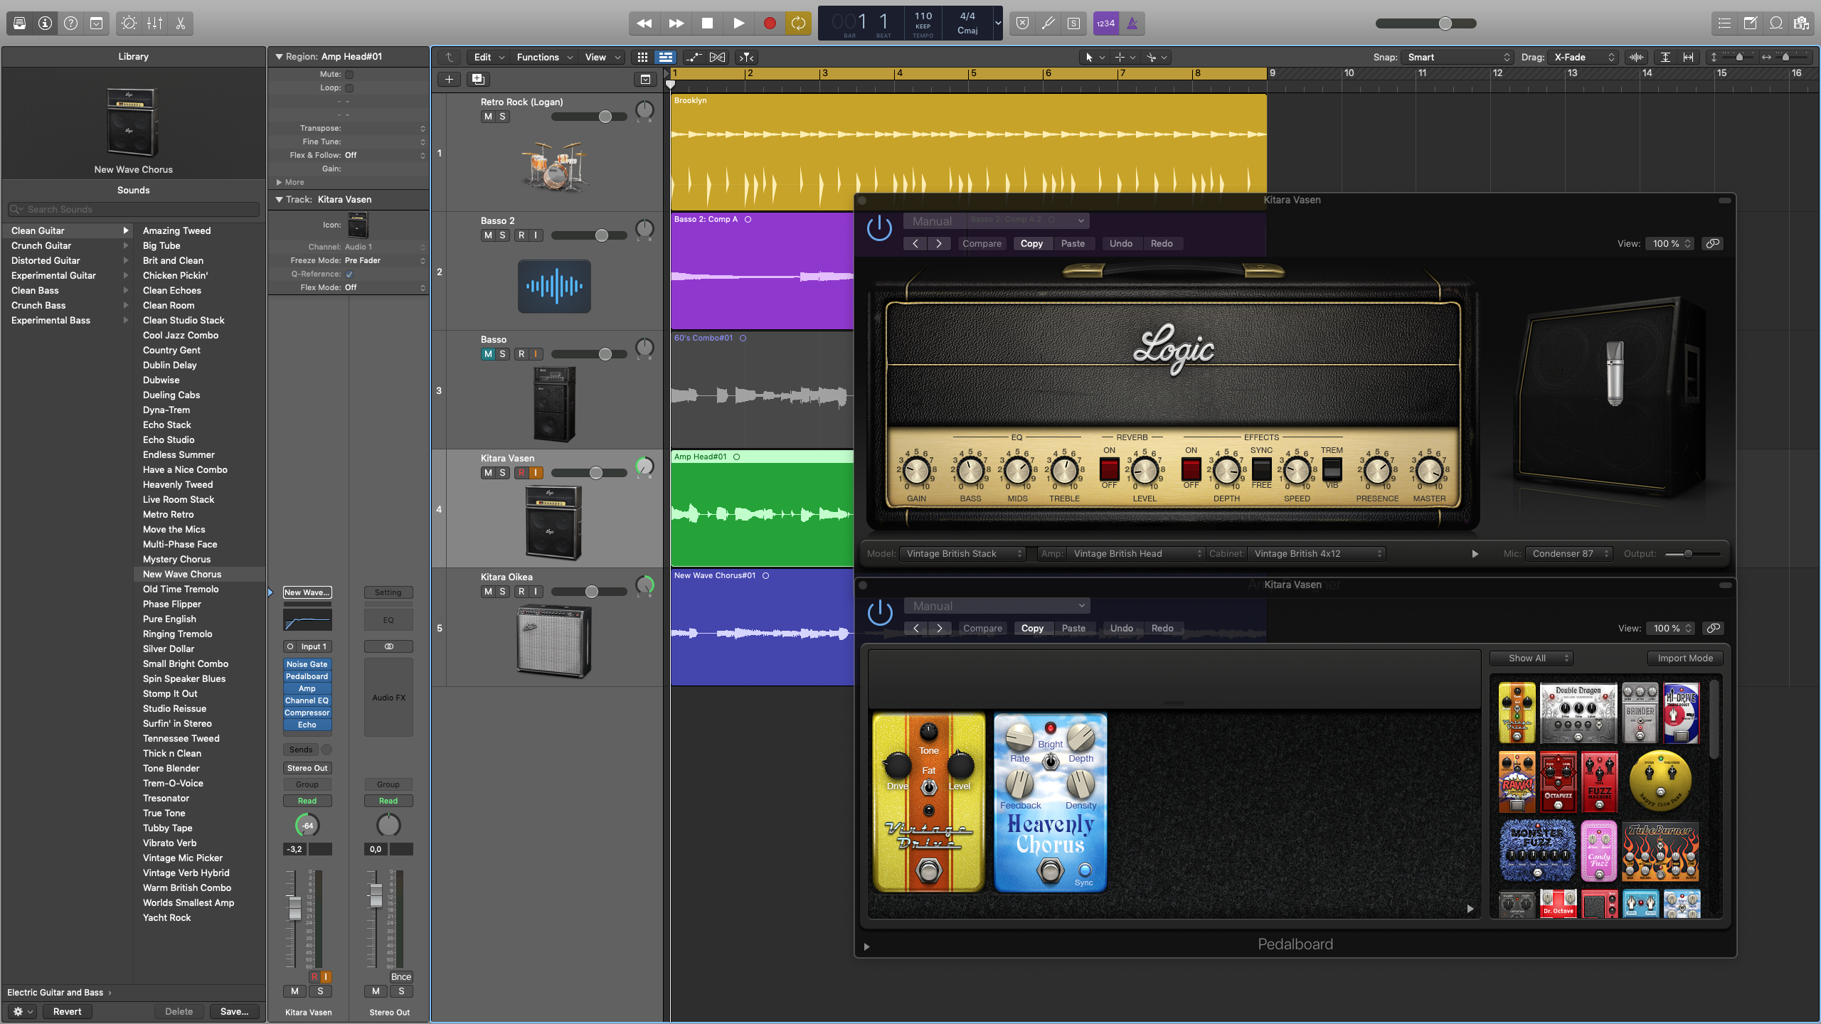Toggle the Flex view button
Viewport: 1821px width, 1024px height.
click(x=718, y=58)
